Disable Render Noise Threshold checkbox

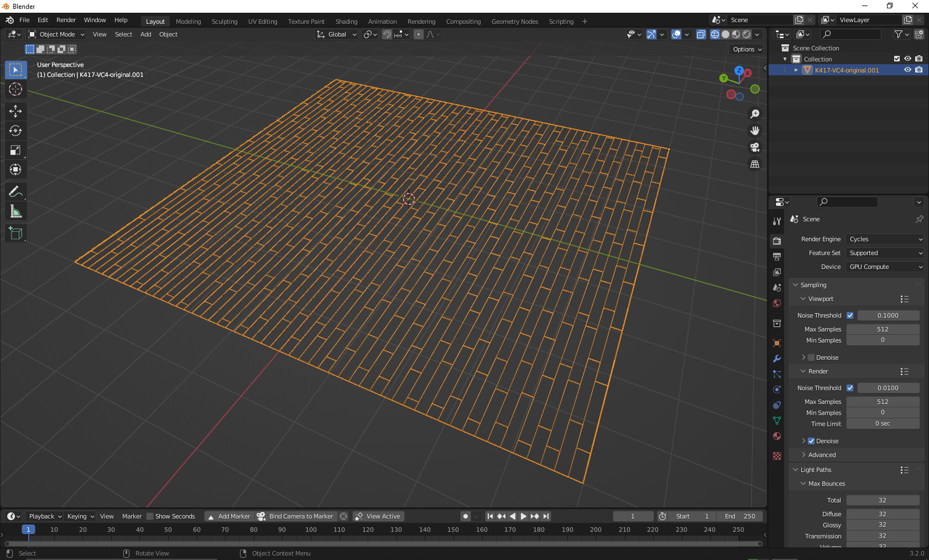[850, 388]
